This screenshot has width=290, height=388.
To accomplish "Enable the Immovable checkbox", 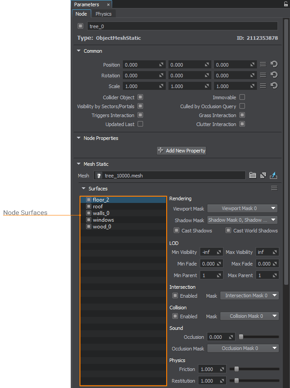I will 242,97.
